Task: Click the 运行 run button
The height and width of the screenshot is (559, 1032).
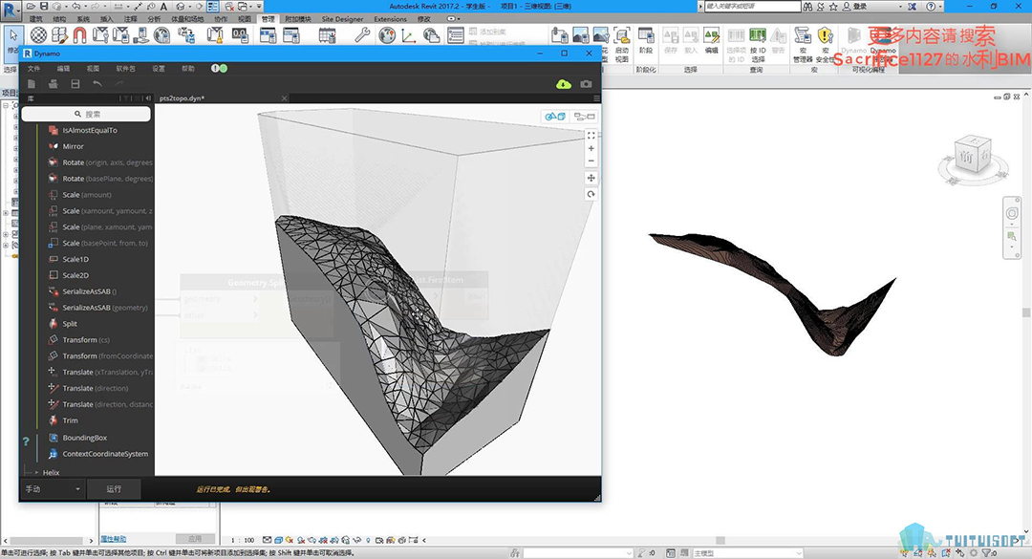Action: [x=114, y=489]
